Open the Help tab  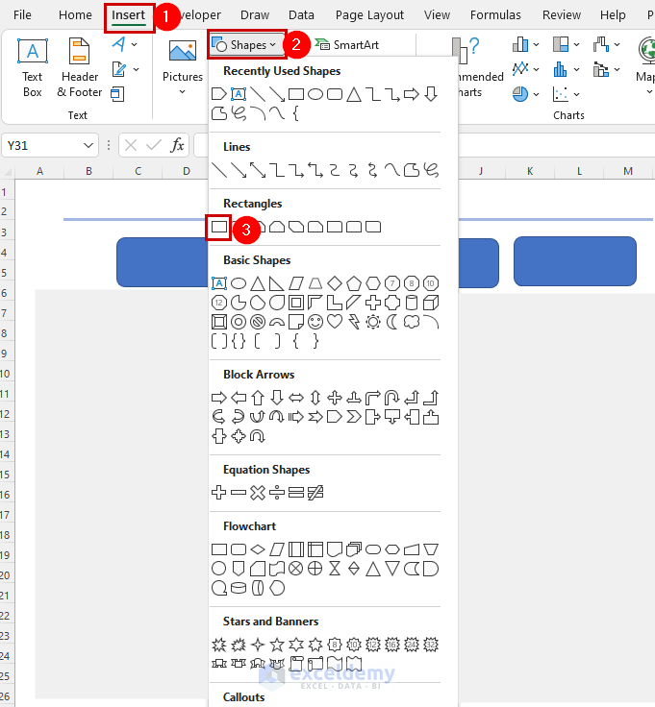point(613,15)
